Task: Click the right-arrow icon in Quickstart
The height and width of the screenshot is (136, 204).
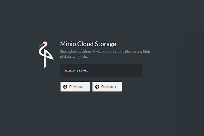Action: (x=97, y=87)
